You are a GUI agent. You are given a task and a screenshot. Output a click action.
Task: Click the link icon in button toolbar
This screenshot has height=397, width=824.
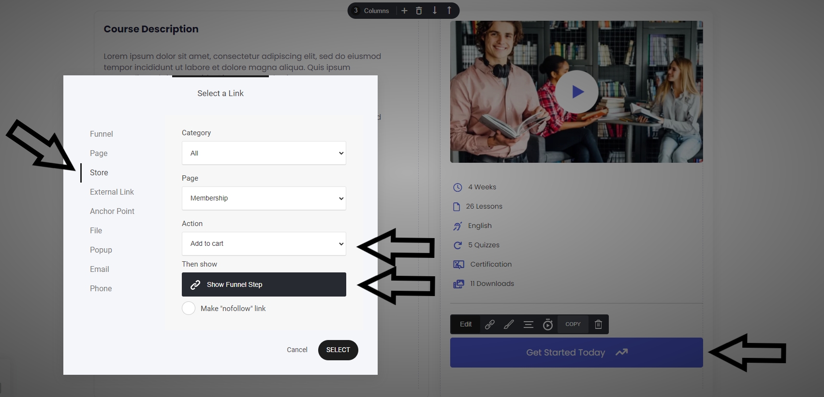pyautogui.click(x=489, y=325)
